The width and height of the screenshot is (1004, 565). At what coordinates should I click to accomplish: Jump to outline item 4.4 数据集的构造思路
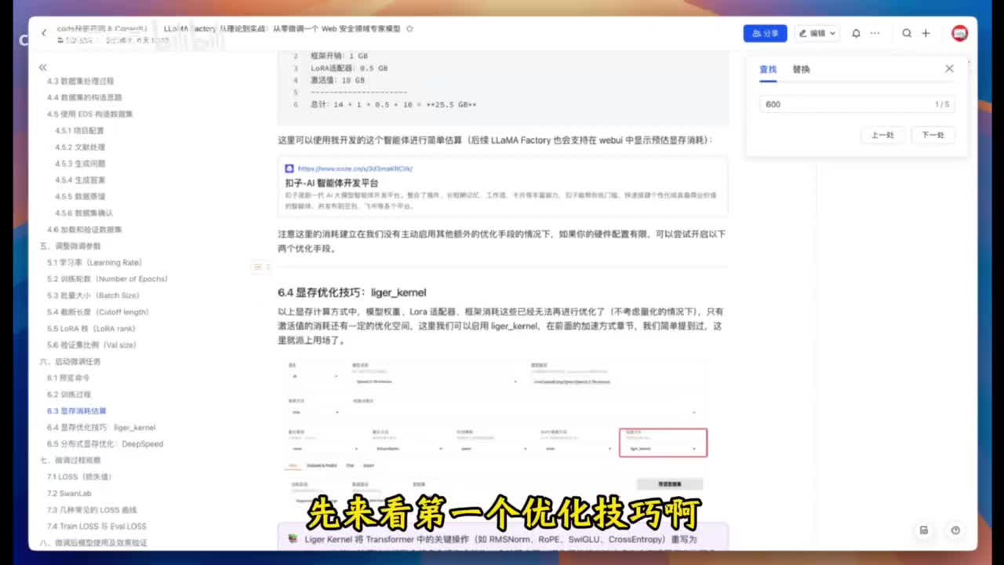pos(84,97)
